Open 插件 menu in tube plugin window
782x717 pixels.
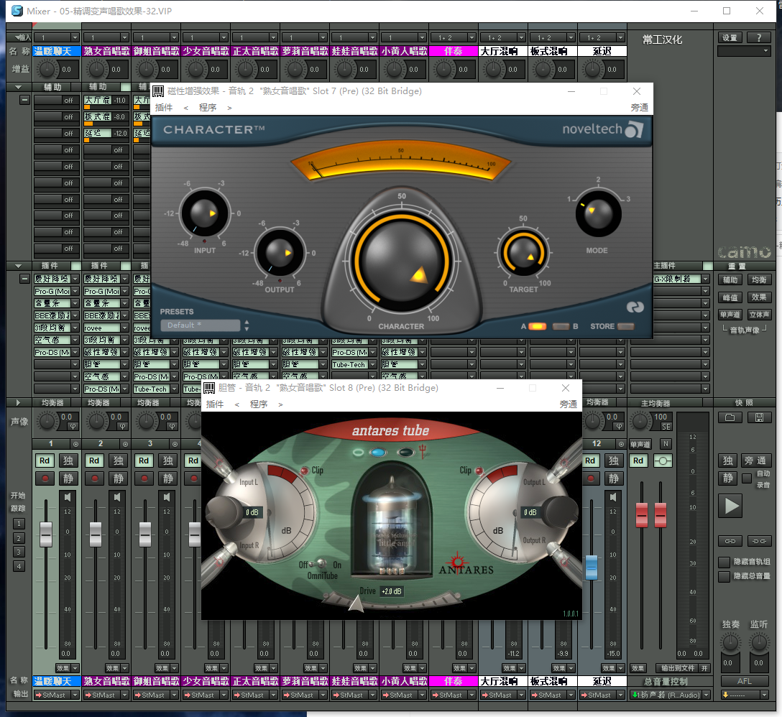pos(214,404)
